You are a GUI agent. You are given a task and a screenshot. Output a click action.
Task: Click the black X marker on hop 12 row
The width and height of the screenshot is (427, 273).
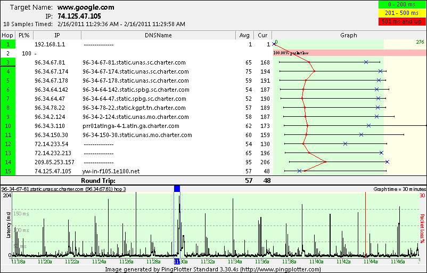[346, 143]
